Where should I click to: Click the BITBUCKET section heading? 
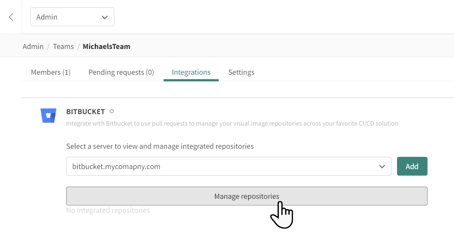(86, 112)
